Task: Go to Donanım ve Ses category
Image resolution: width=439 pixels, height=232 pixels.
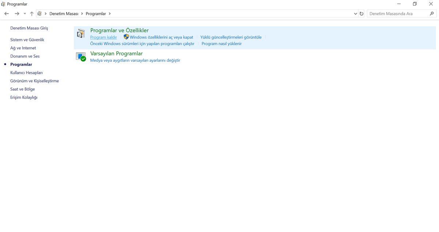Action: point(25,56)
